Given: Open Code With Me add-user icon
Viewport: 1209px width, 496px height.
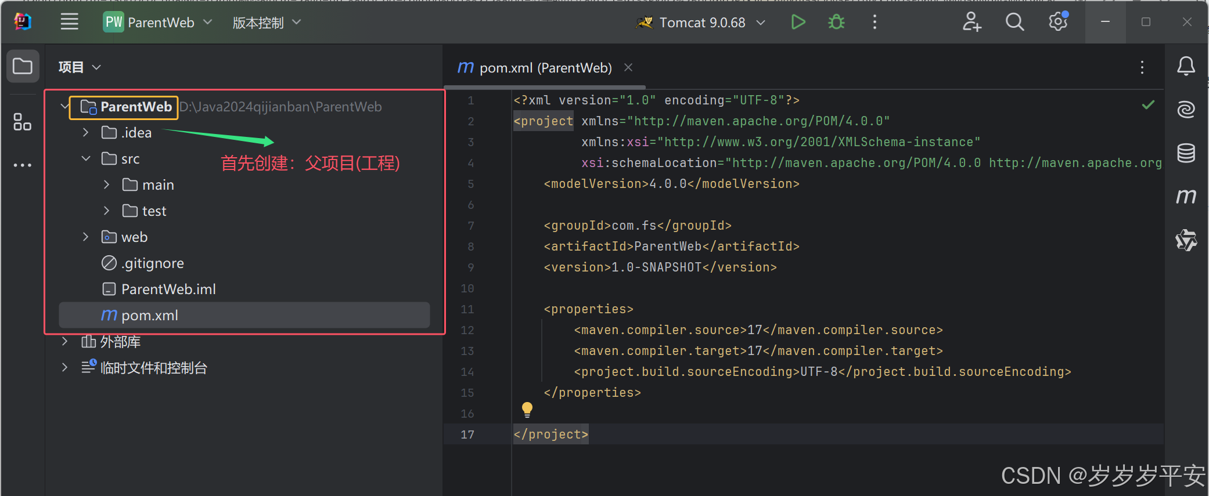Looking at the screenshot, I should point(971,22).
